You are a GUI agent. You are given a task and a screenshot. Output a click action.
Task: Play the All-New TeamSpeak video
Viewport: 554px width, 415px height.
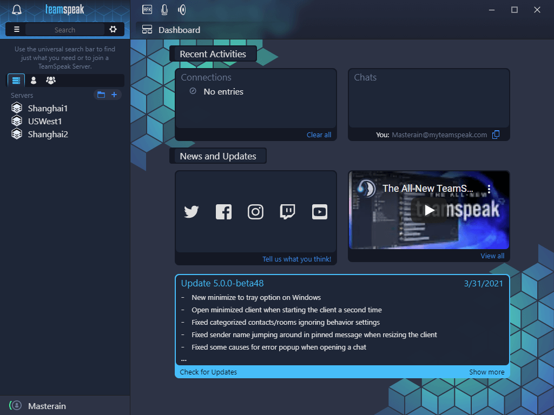(429, 210)
